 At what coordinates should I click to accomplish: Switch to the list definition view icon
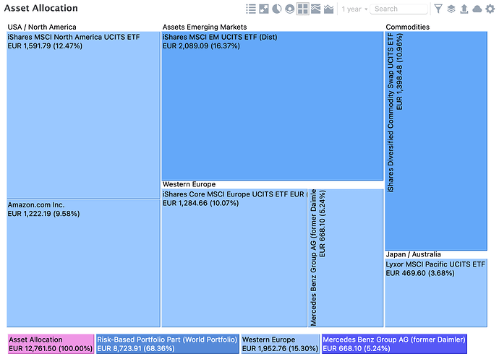tap(251, 9)
